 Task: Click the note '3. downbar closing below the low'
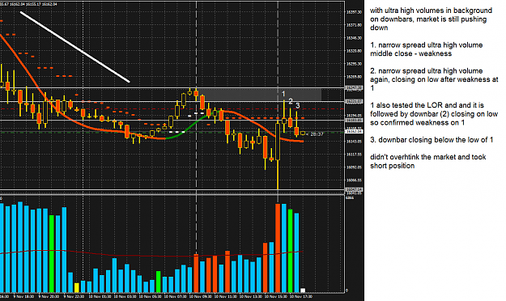point(432,140)
